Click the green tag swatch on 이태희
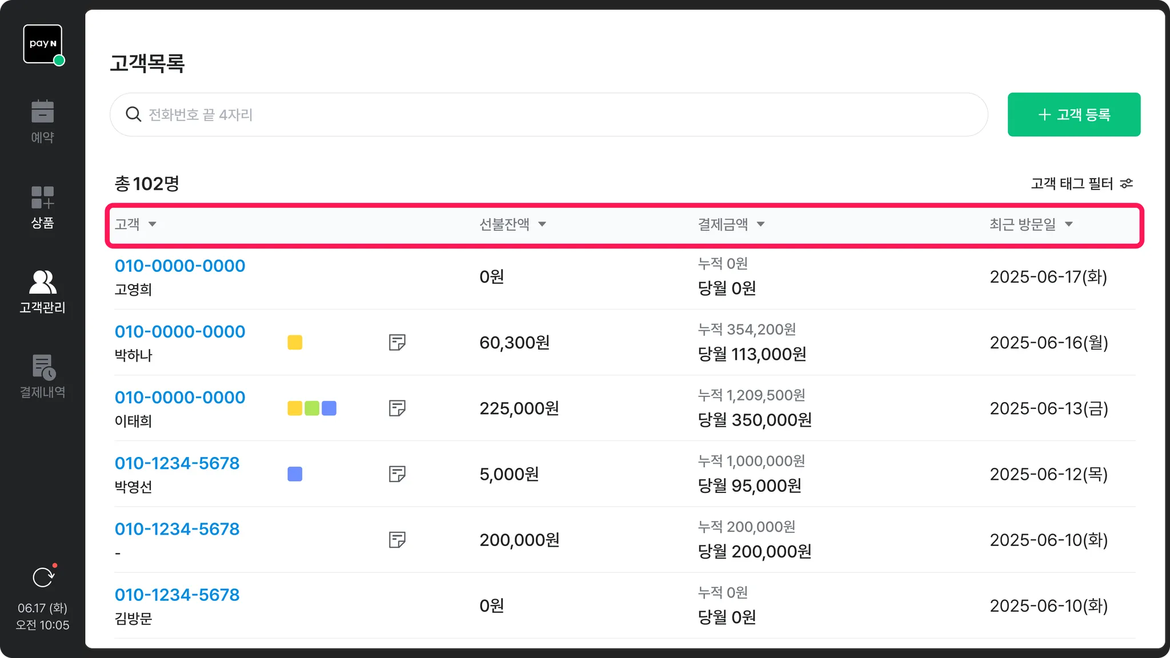The image size is (1170, 658). click(312, 408)
